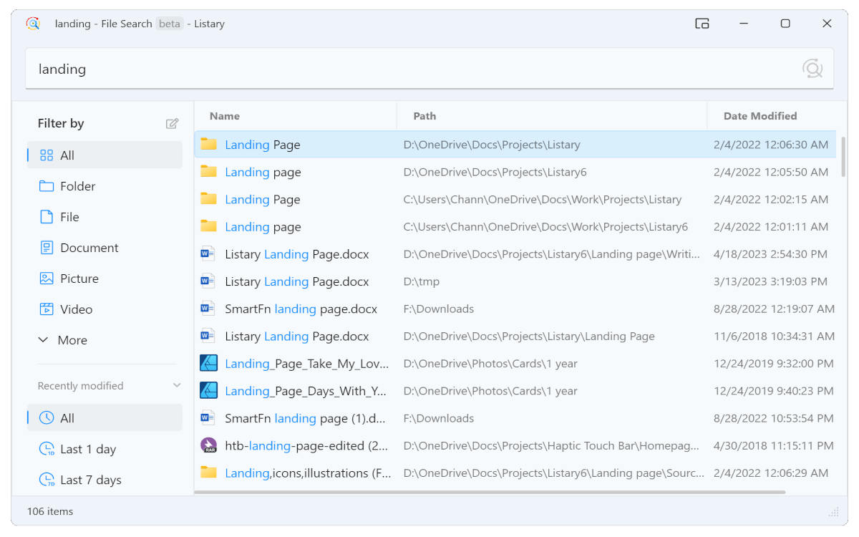The image size is (859, 537).
Task: Sort results by Date Modified column
Action: click(x=759, y=116)
